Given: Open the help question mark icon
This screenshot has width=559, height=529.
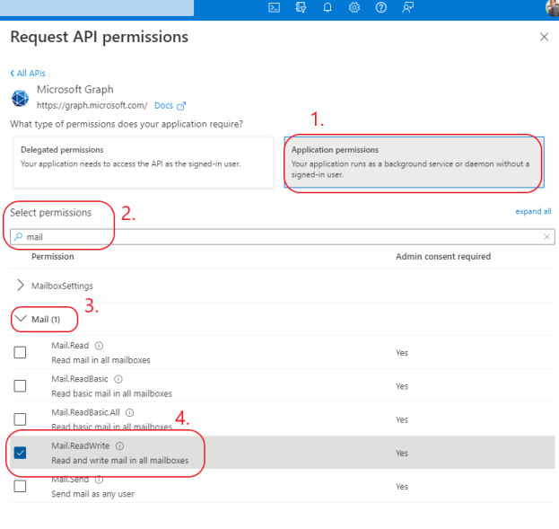Looking at the screenshot, I should click(381, 8).
